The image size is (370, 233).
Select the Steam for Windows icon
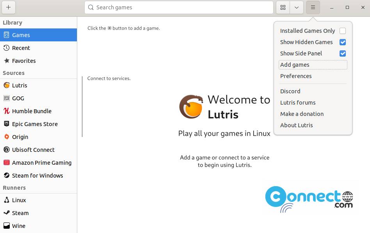(7, 175)
